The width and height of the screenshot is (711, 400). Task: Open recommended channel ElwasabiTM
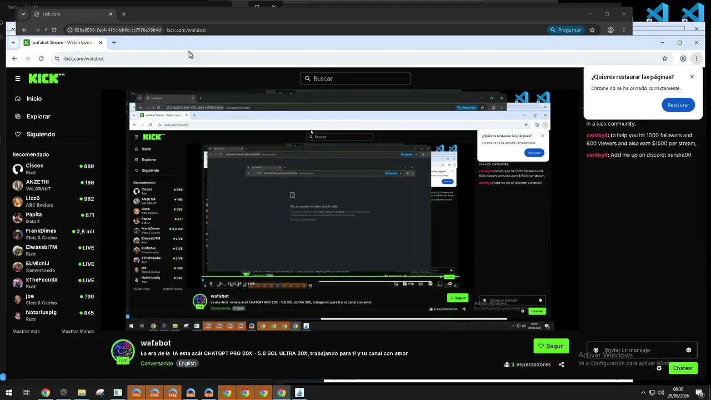(53, 250)
